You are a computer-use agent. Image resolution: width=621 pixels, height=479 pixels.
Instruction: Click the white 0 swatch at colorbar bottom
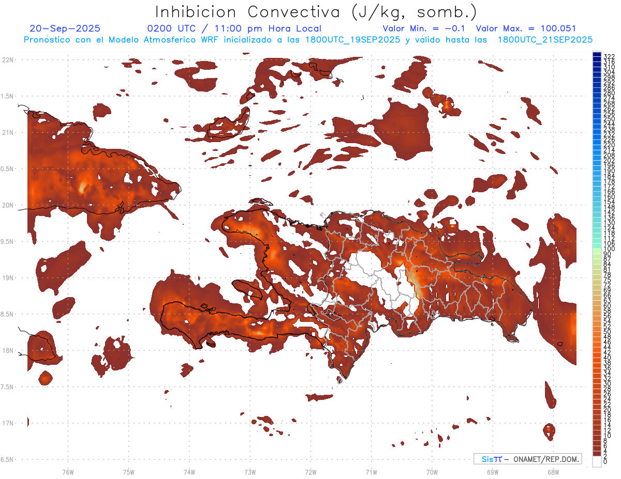pyautogui.click(x=597, y=462)
